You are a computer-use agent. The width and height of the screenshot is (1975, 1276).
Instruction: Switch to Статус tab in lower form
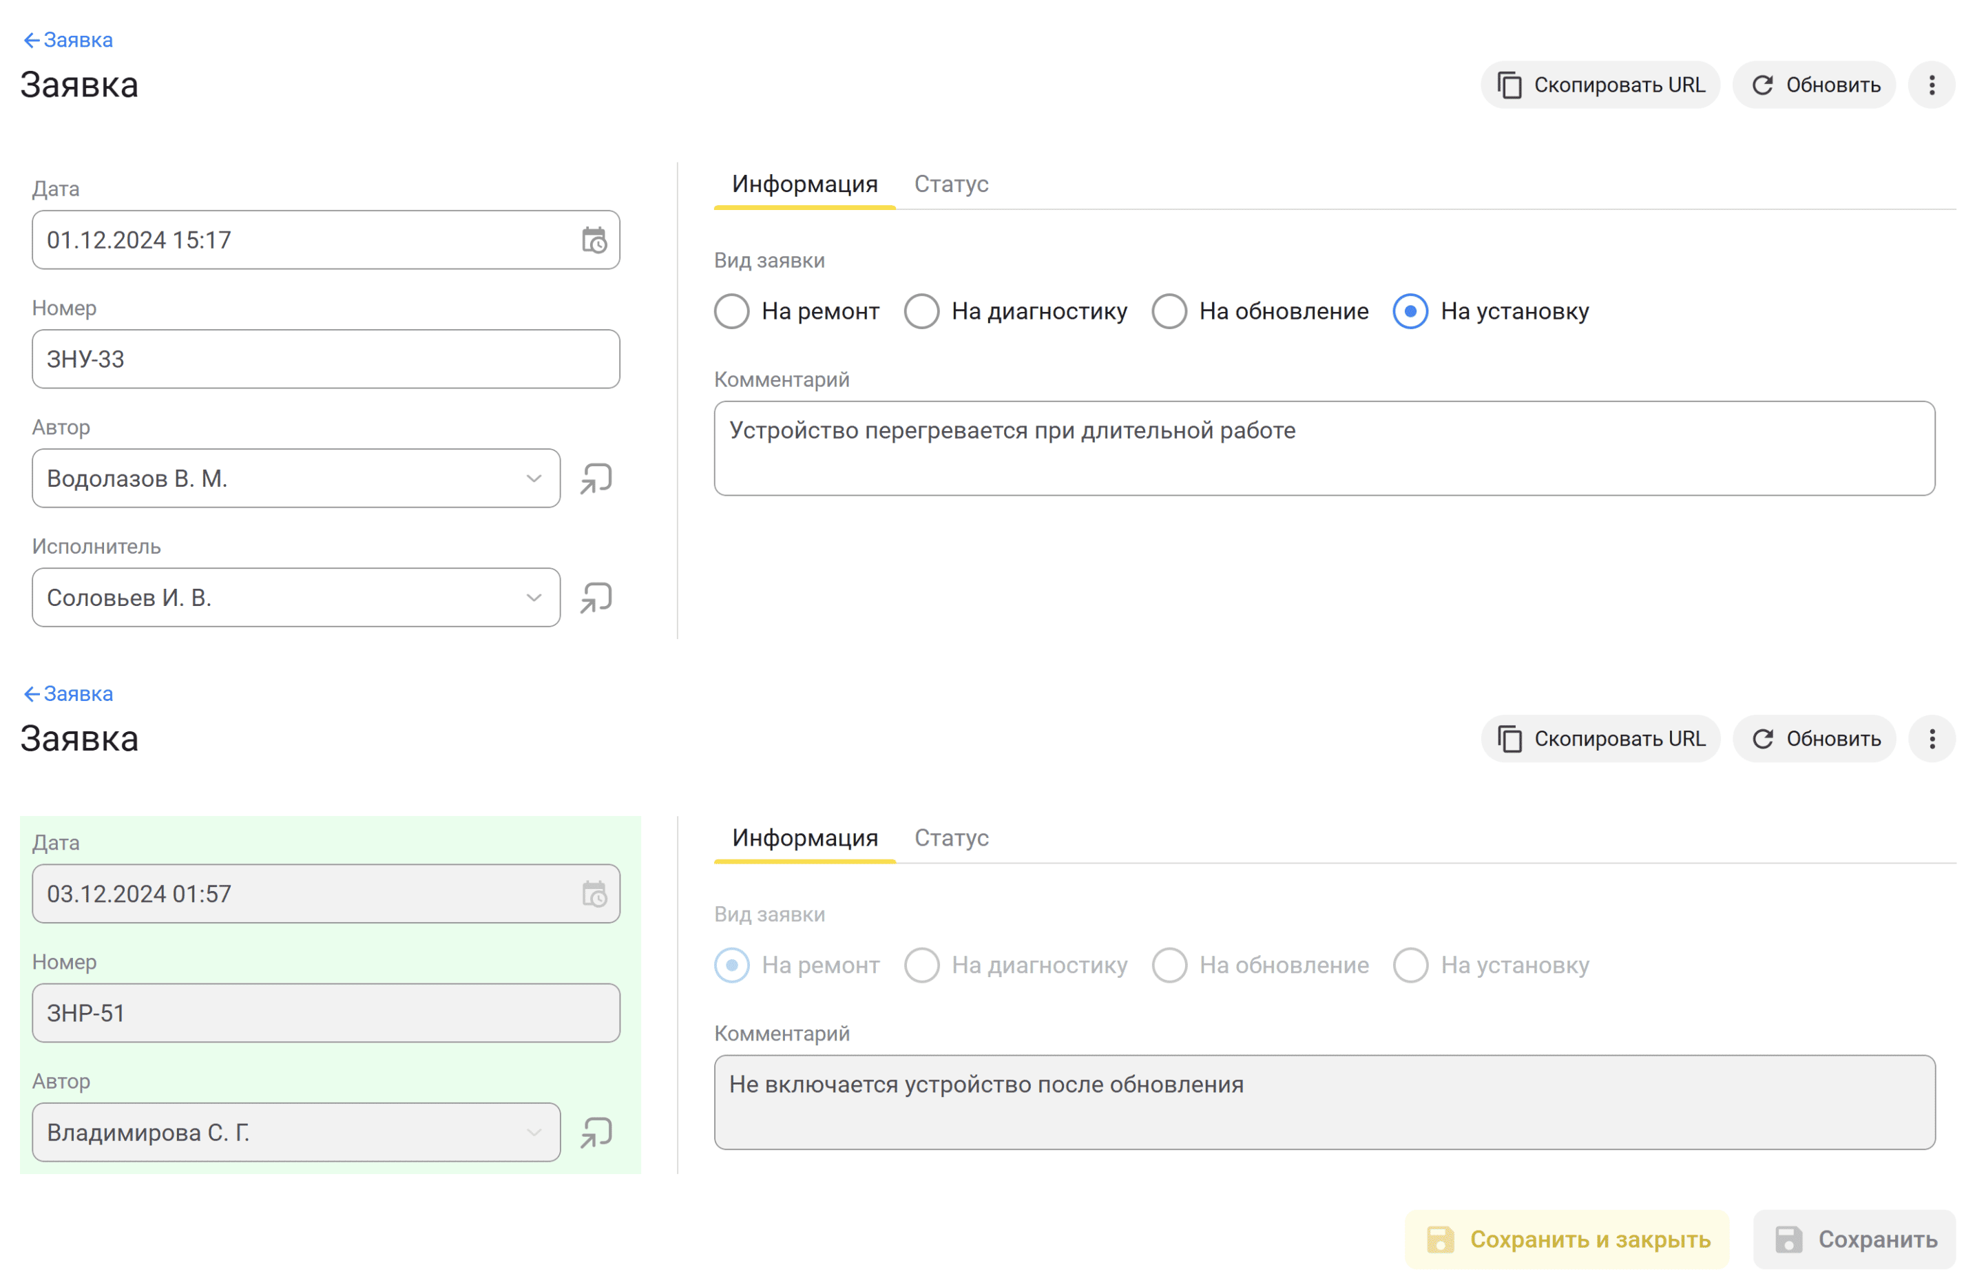coord(951,837)
